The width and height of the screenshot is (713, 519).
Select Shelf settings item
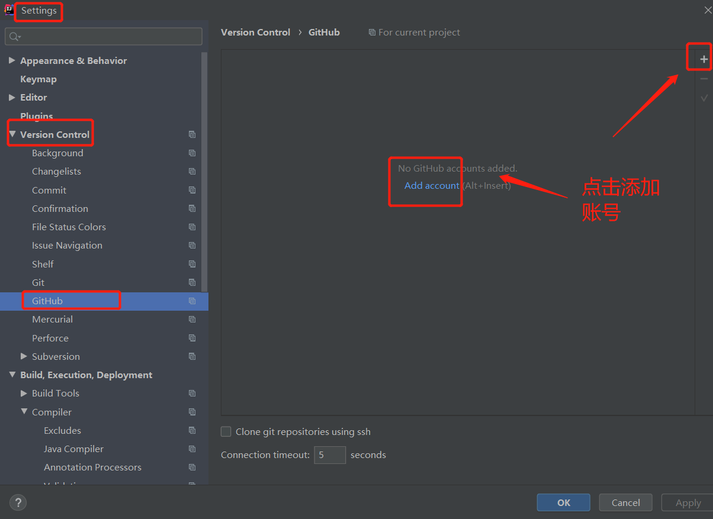click(x=43, y=265)
